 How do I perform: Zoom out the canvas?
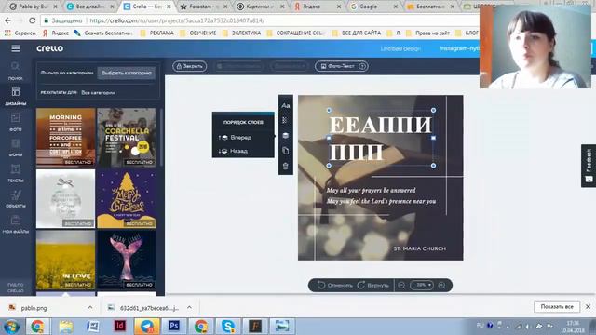tap(401, 286)
